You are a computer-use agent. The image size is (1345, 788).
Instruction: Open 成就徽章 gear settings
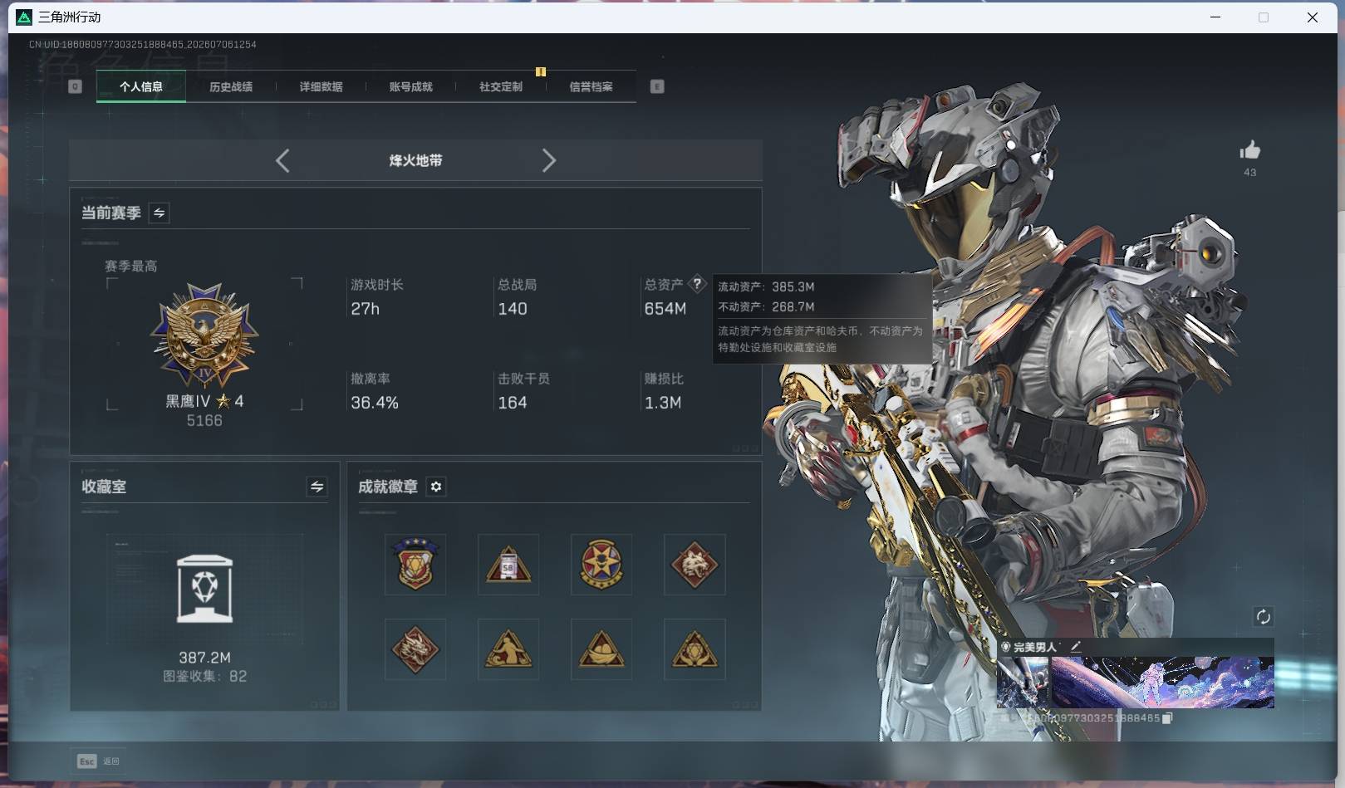coord(436,487)
